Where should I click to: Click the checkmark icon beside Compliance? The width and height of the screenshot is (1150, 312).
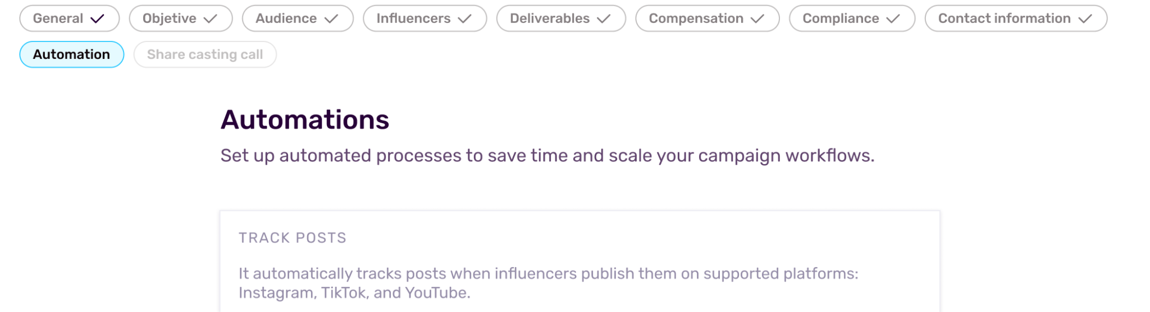click(x=893, y=19)
